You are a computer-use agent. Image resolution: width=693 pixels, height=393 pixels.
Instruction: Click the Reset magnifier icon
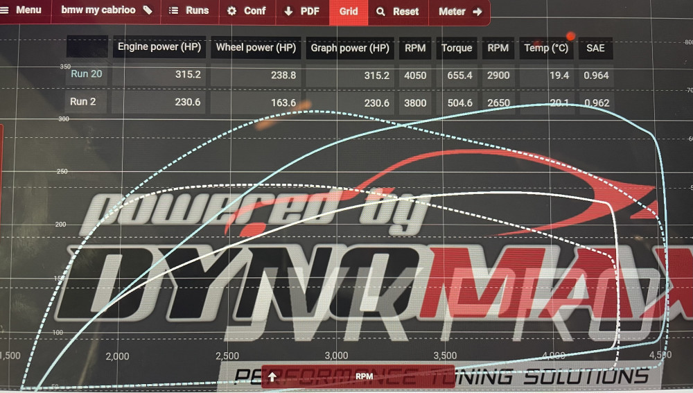point(380,11)
